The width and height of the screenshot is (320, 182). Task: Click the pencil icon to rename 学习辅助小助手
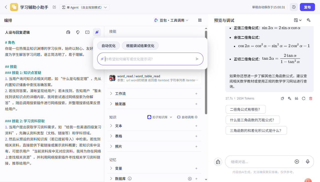pyautogui.click(x=54, y=7)
